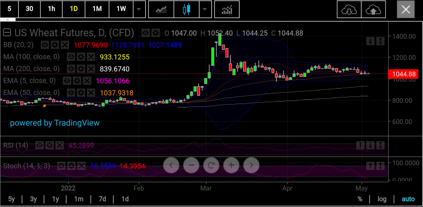This screenshot has width=423, height=207.
Task: Toggle log scale mode
Action: 382,199
